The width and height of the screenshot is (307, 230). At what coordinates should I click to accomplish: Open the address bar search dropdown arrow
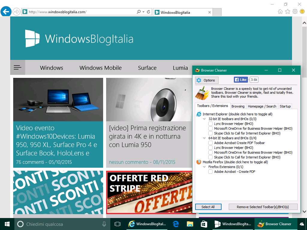[144, 12]
